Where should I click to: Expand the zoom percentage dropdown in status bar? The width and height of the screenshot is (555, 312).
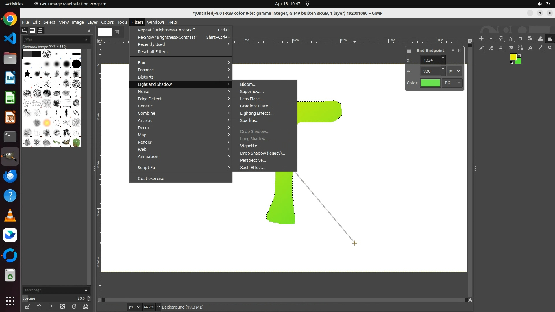(x=158, y=307)
